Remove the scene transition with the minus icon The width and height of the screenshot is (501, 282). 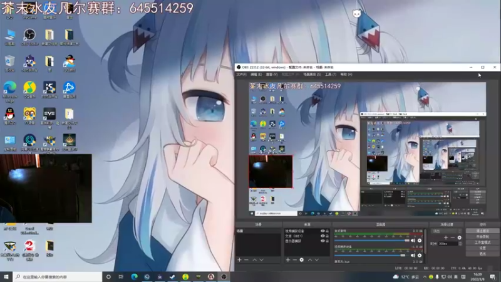point(452,238)
